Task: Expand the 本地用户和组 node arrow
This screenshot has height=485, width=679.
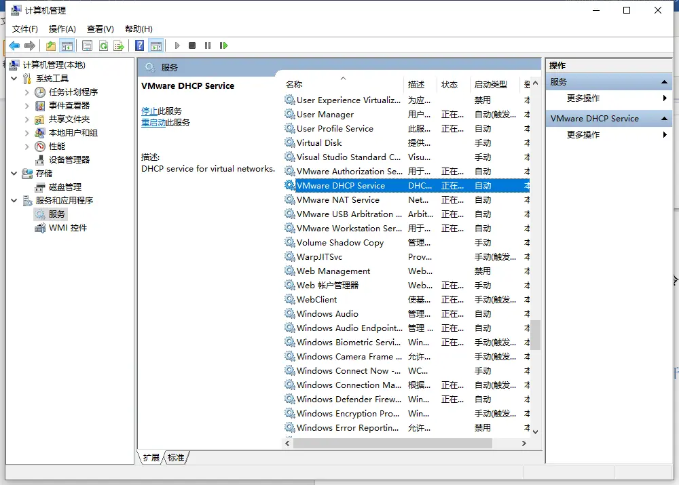Action: (x=27, y=133)
